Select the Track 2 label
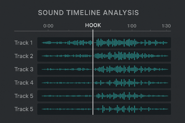Viewport: 185px width, 123px height. tap(24, 56)
